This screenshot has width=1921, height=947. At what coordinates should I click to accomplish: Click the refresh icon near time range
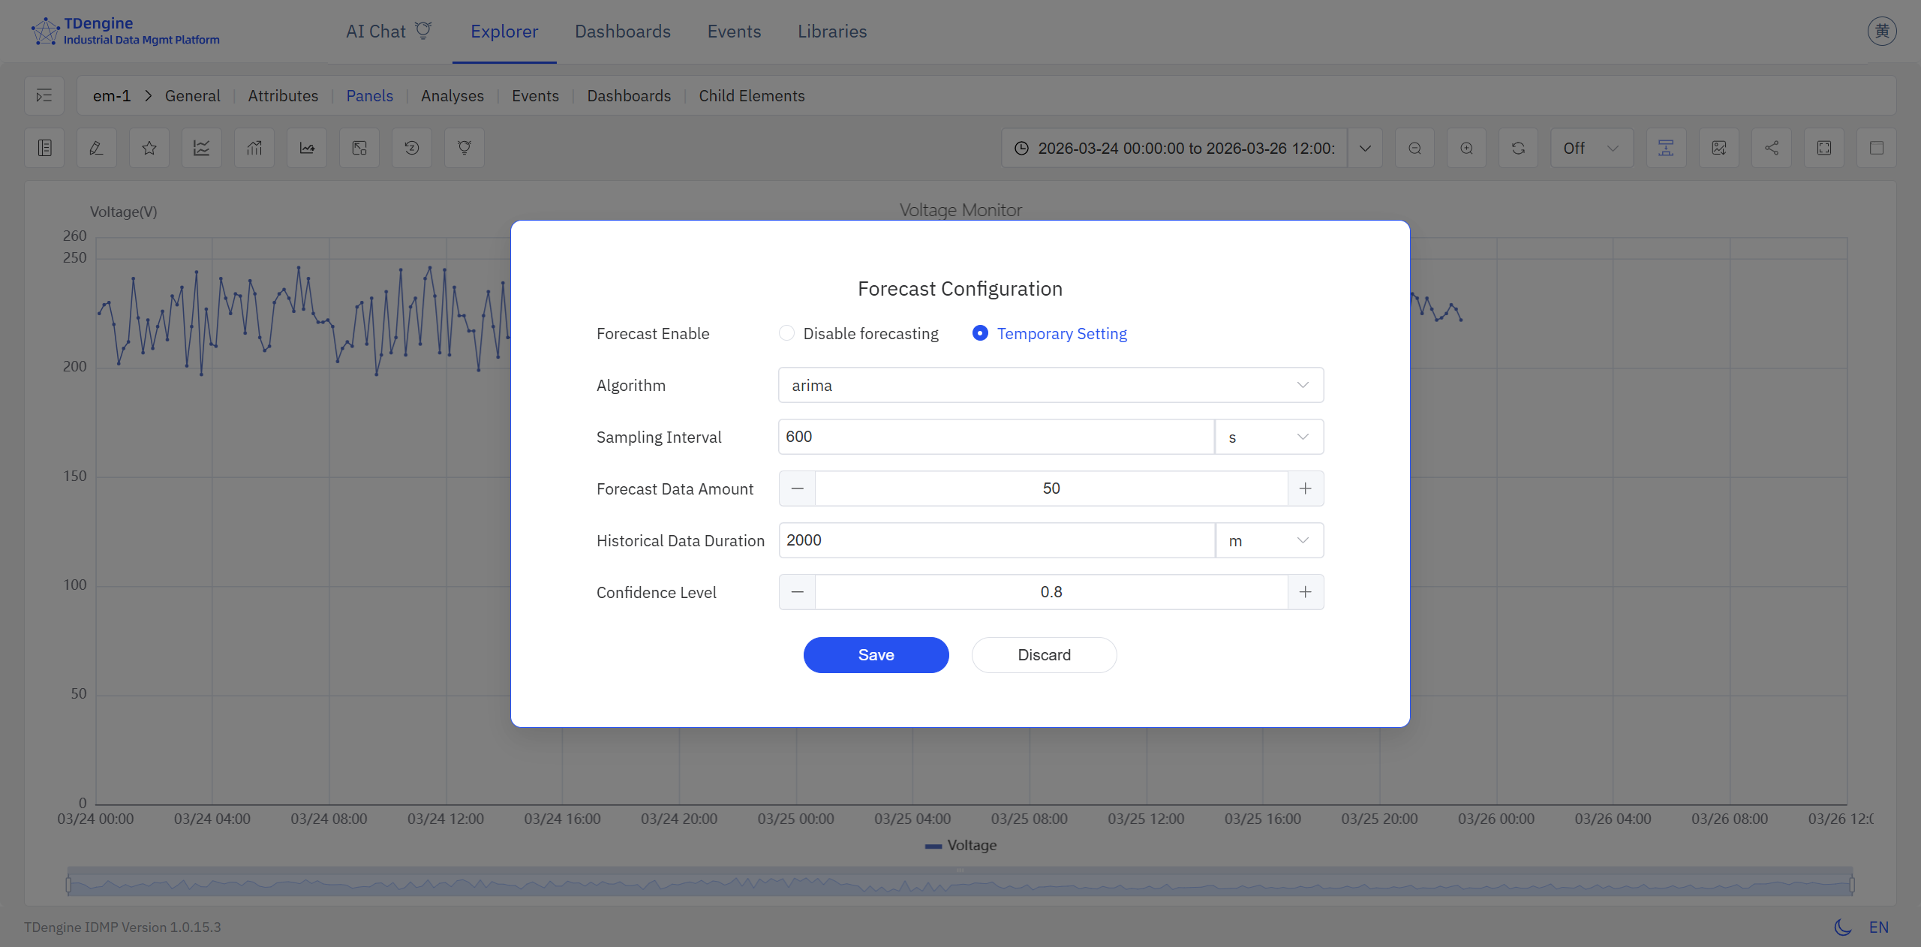1518,148
